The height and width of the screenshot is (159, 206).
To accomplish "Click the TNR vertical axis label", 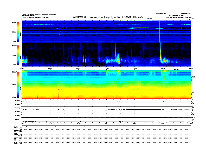I will coord(21,89).
